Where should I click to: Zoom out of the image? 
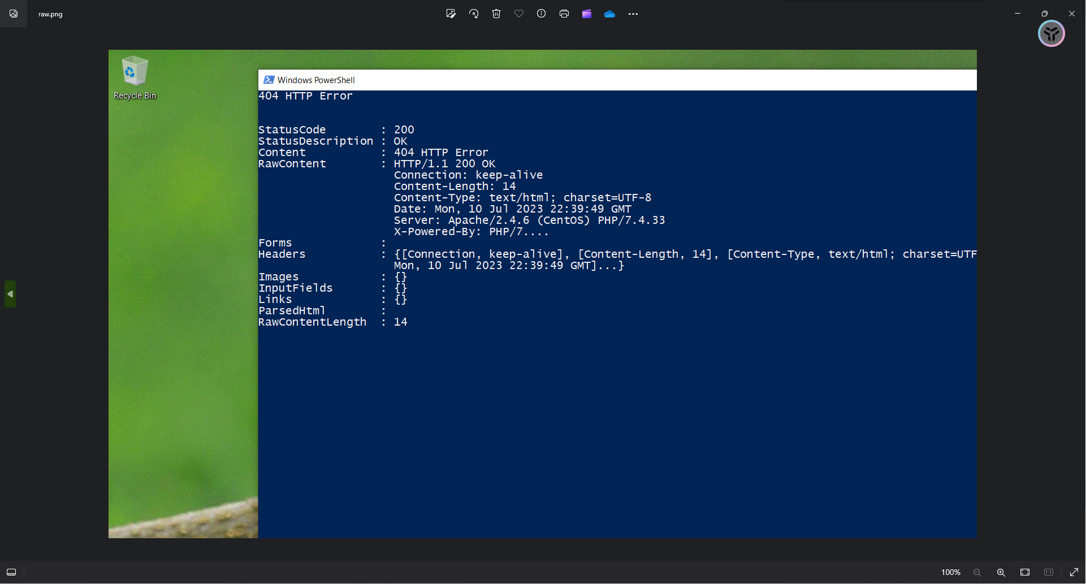point(977,572)
